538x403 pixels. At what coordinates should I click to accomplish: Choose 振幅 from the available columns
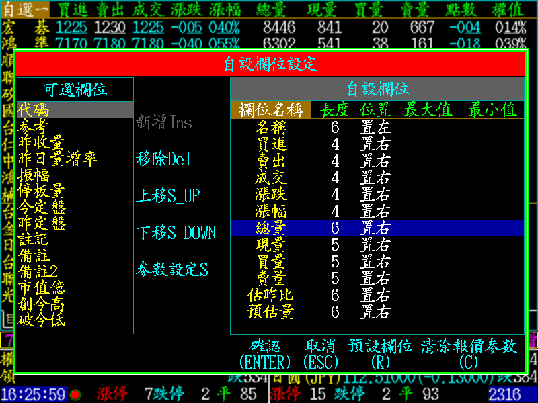34,175
